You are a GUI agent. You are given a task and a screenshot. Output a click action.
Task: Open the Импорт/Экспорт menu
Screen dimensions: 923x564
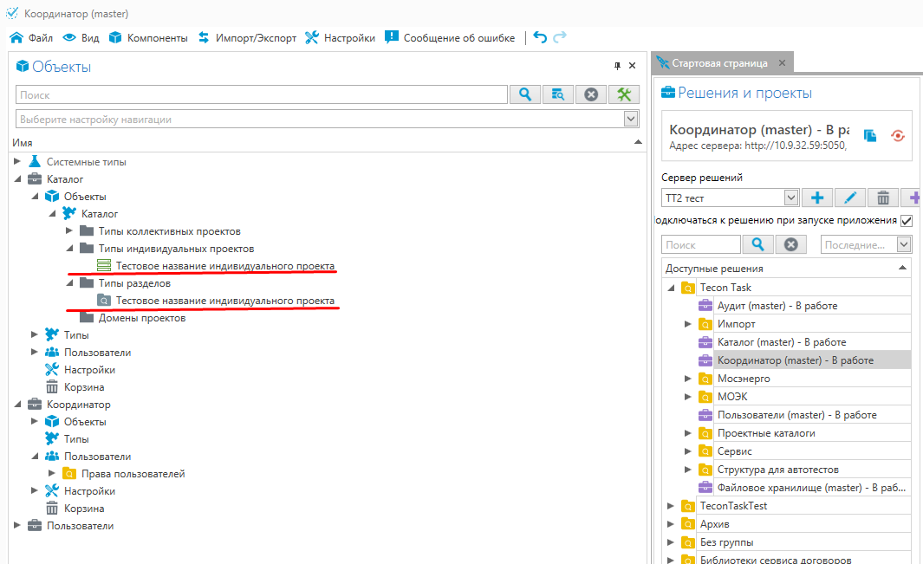247,37
